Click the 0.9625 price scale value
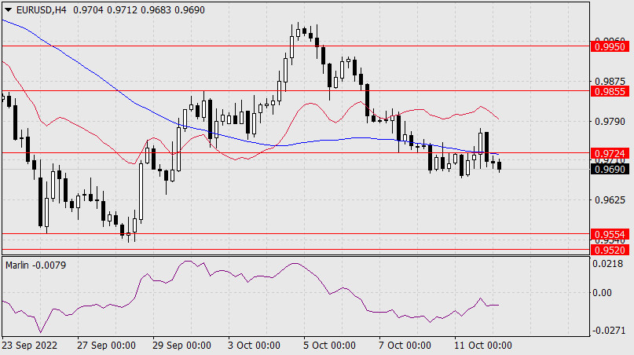The image size is (634, 355). pyautogui.click(x=610, y=199)
